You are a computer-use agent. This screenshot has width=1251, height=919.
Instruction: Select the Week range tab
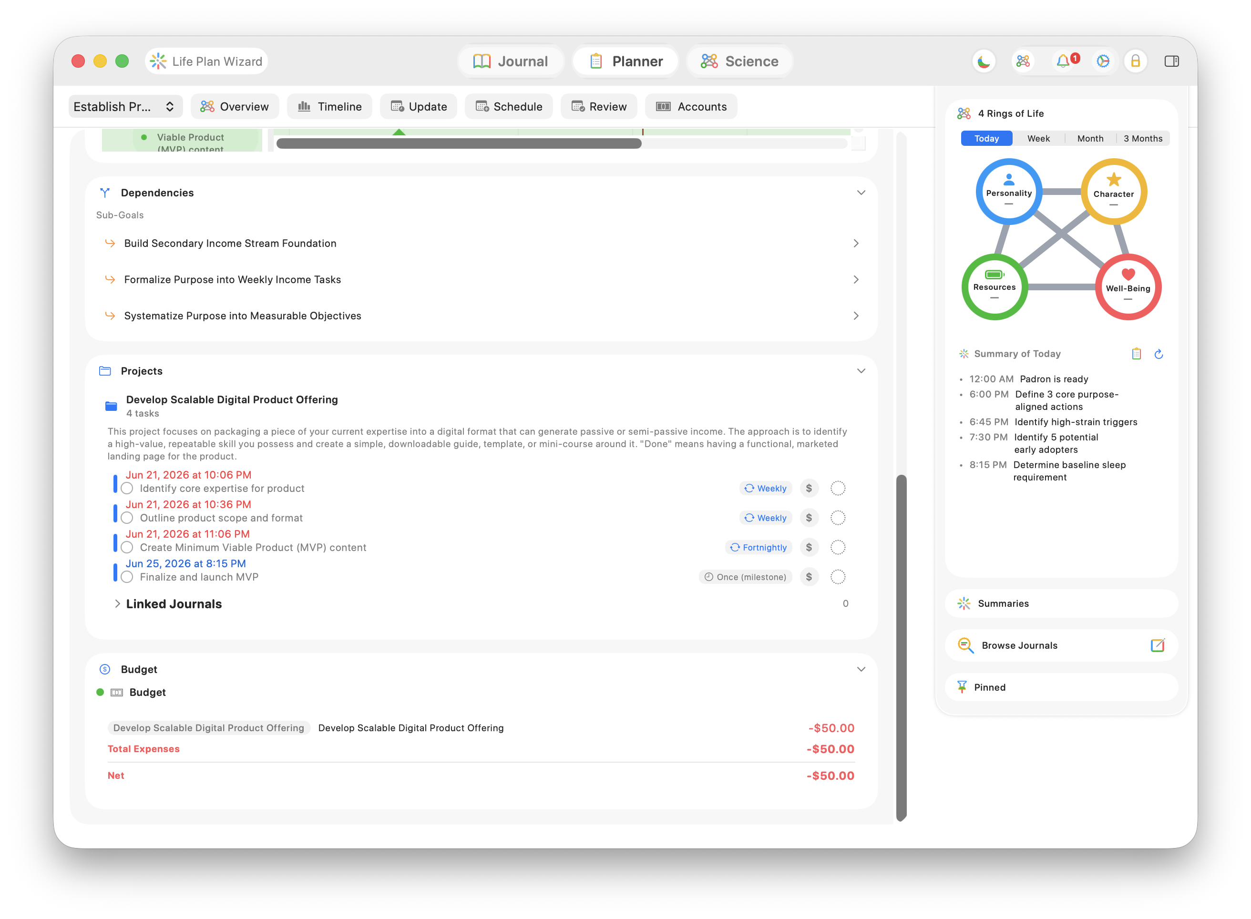[x=1038, y=139]
